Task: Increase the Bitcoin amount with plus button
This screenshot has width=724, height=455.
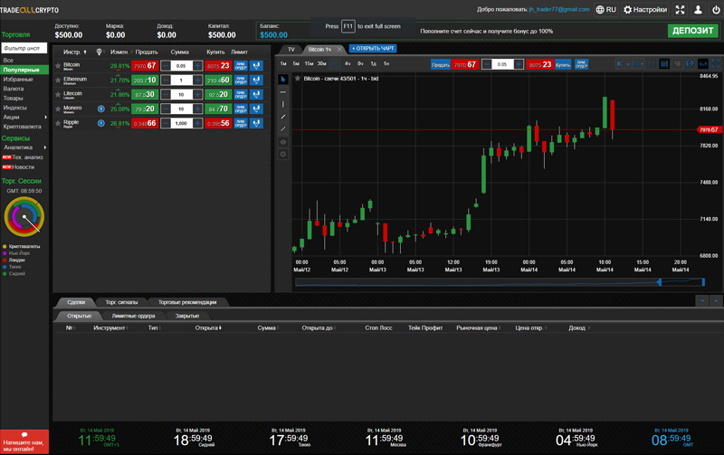Action: tap(197, 65)
